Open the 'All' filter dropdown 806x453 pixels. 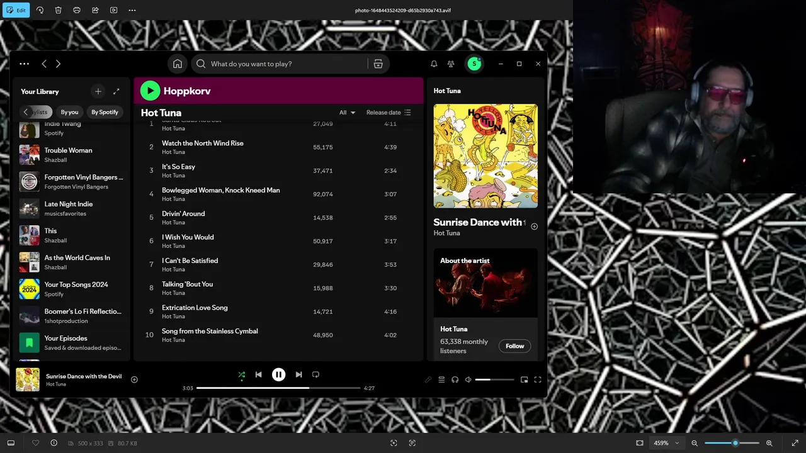coord(347,113)
